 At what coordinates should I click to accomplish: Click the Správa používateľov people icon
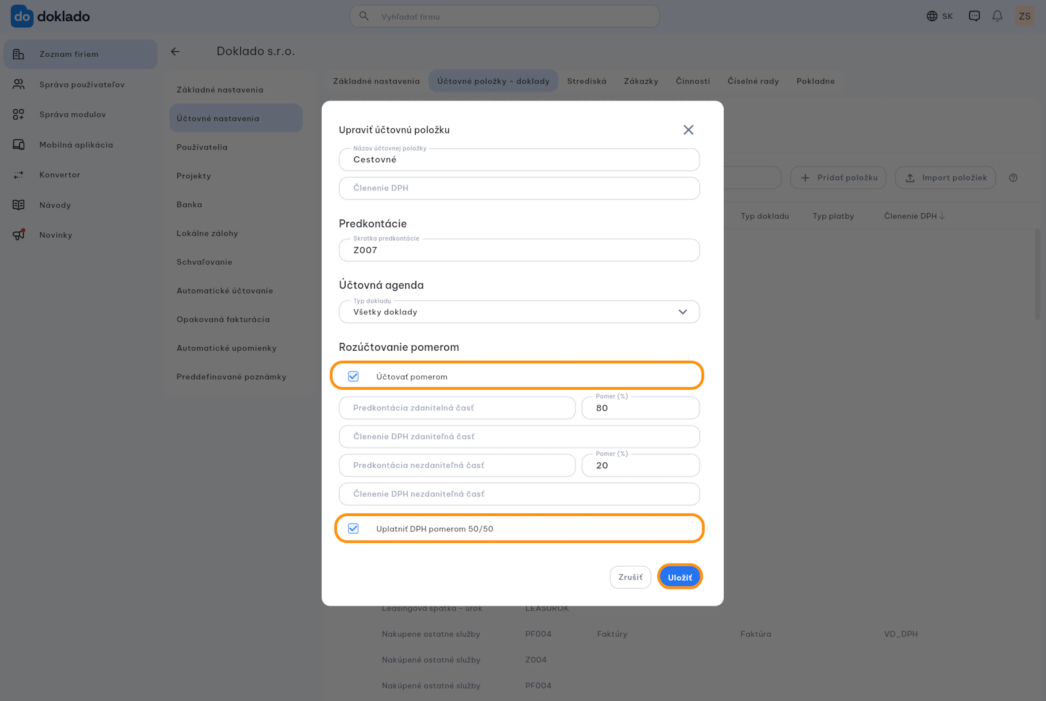18,84
